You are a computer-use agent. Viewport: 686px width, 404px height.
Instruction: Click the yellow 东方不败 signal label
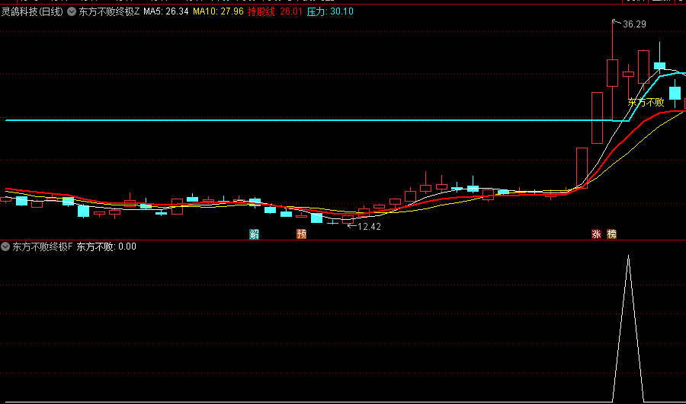(x=646, y=102)
